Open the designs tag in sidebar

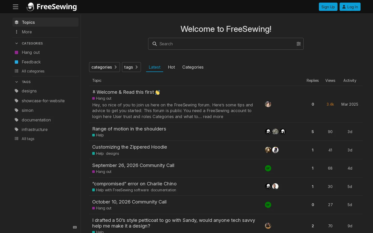[x=45, y=91]
